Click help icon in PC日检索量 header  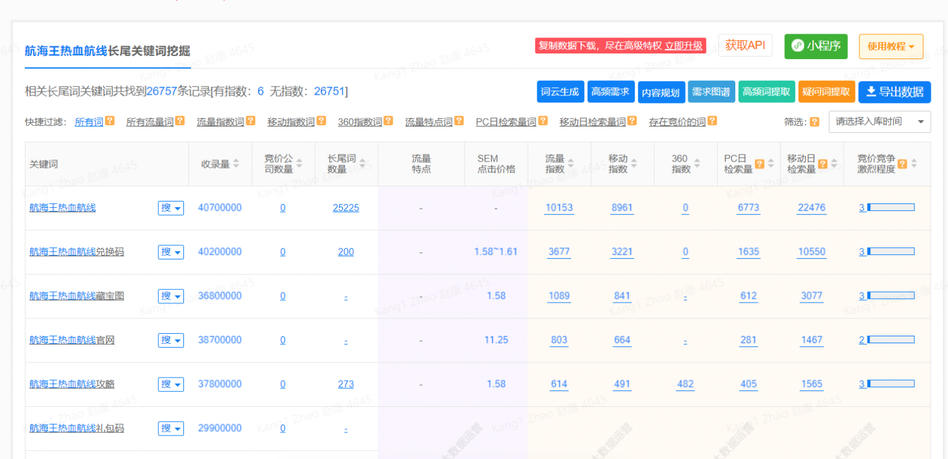click(x=760, y=163)
